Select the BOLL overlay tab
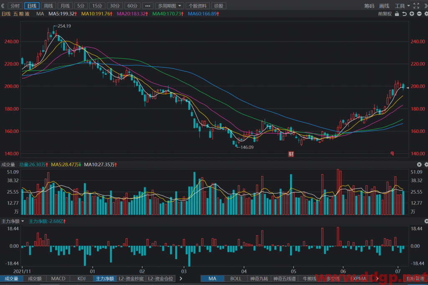 [x=236, y=279]
